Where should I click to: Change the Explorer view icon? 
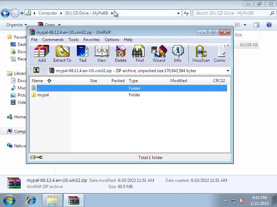pyautogui.click(x=238, y=25)
